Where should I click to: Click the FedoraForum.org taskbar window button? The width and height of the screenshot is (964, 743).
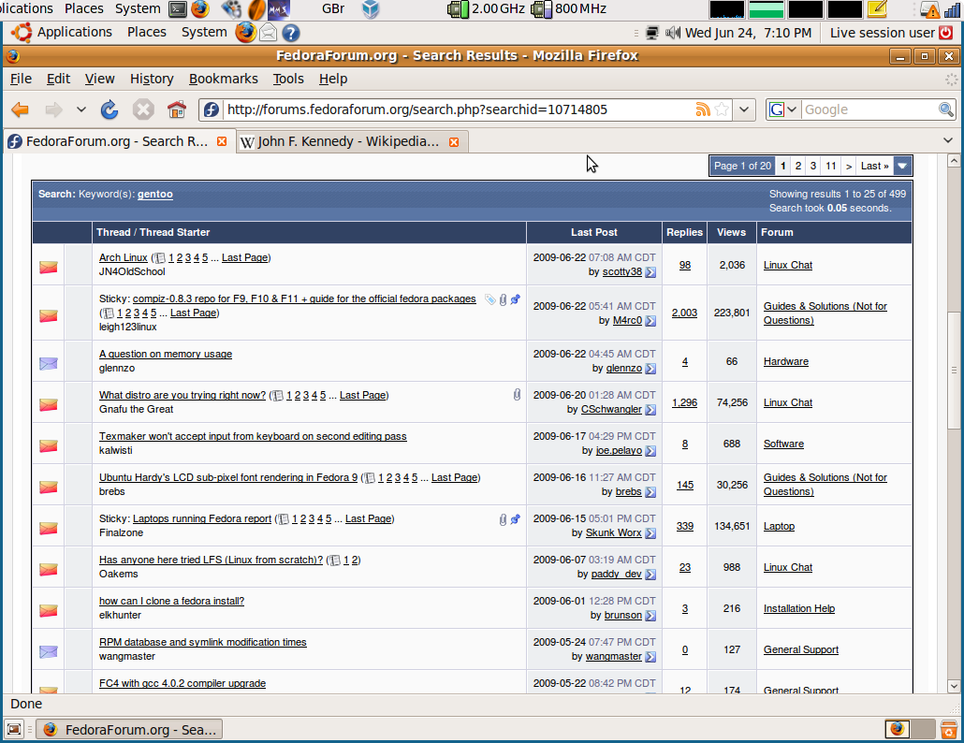point(129,730)
